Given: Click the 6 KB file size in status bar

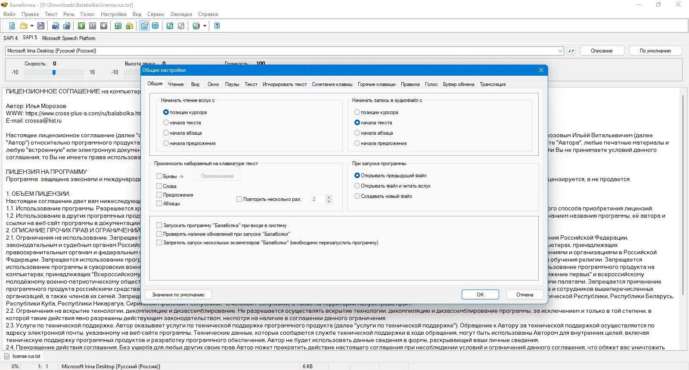Looking at the screenshot, I should tap(307, 367).
